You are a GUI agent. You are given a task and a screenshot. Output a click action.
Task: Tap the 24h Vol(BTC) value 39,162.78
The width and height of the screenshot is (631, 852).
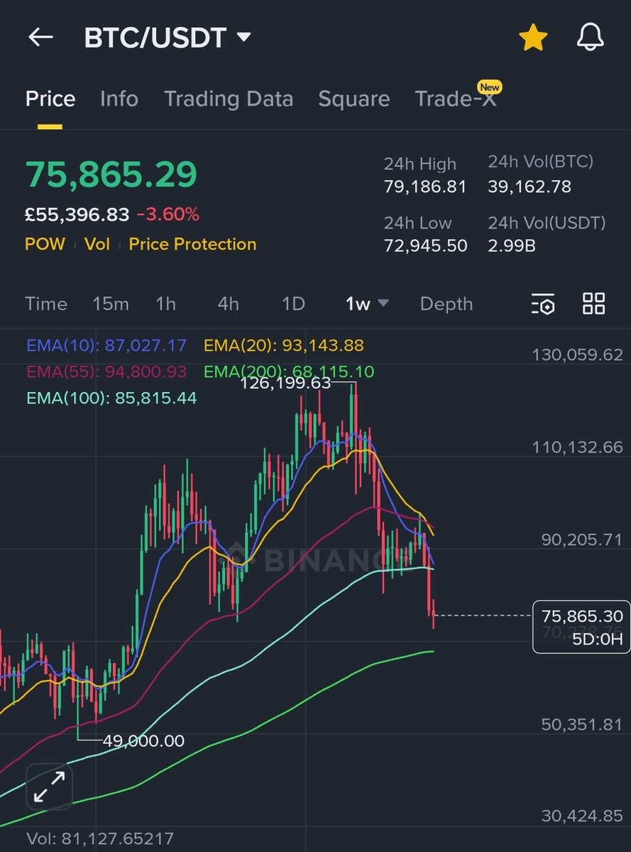click(530, 187)
